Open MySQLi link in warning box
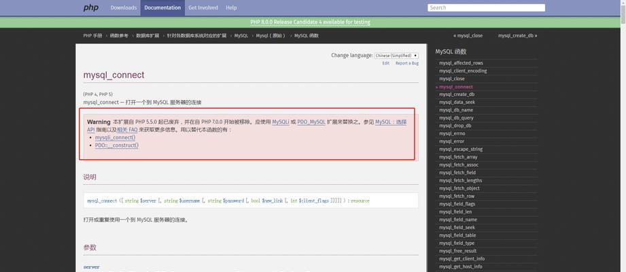Image resolution: width=626 pixels, height=272 pixels. point(281,122)
